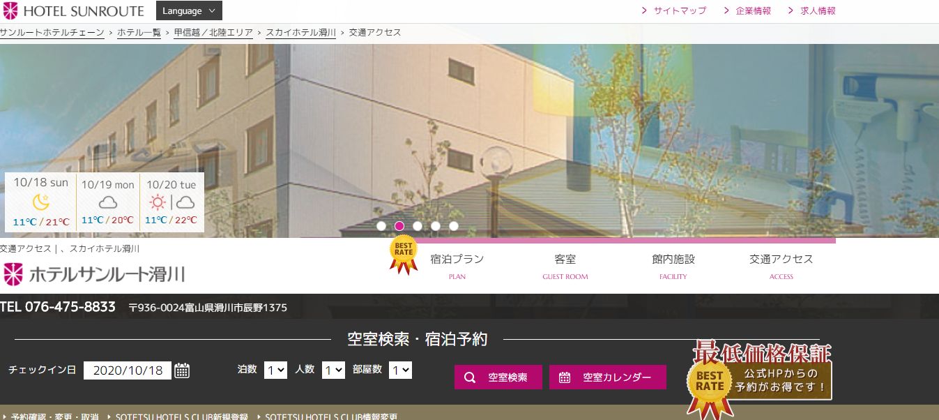The height and width of the screenshot is (420, 939).
Task: Go to スカイホテル滑川 breadcrumb
Action: [x=300, y=33]
